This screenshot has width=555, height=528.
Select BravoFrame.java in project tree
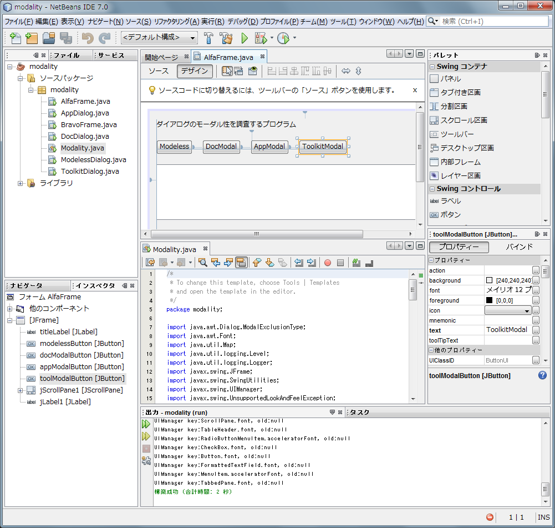[89, 125]
